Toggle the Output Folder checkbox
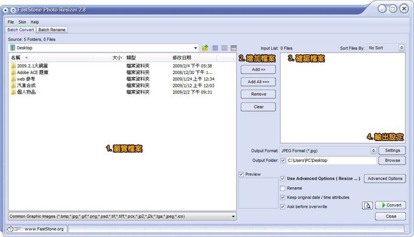Screen dimensions: 414x237 [x=283, y=161]
